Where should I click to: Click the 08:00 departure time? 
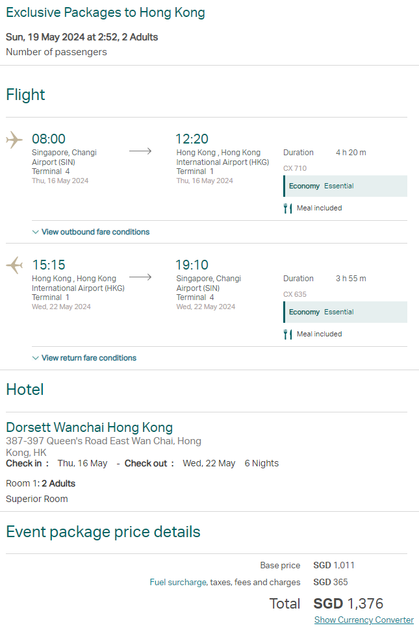[x=49, y=139]
